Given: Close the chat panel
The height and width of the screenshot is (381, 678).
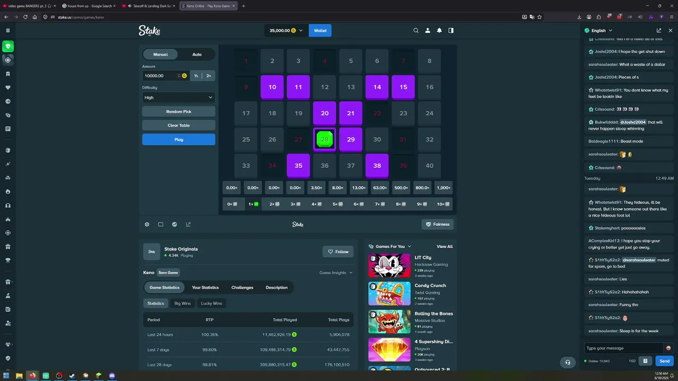Looking at the screenshot, I should [x=671, y=31].
